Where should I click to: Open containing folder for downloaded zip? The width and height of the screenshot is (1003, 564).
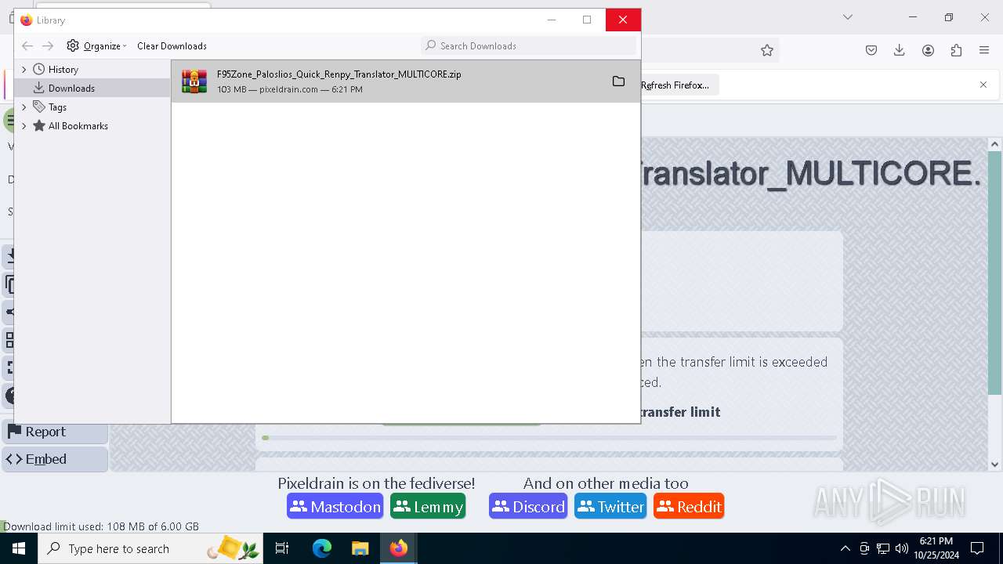618,81
